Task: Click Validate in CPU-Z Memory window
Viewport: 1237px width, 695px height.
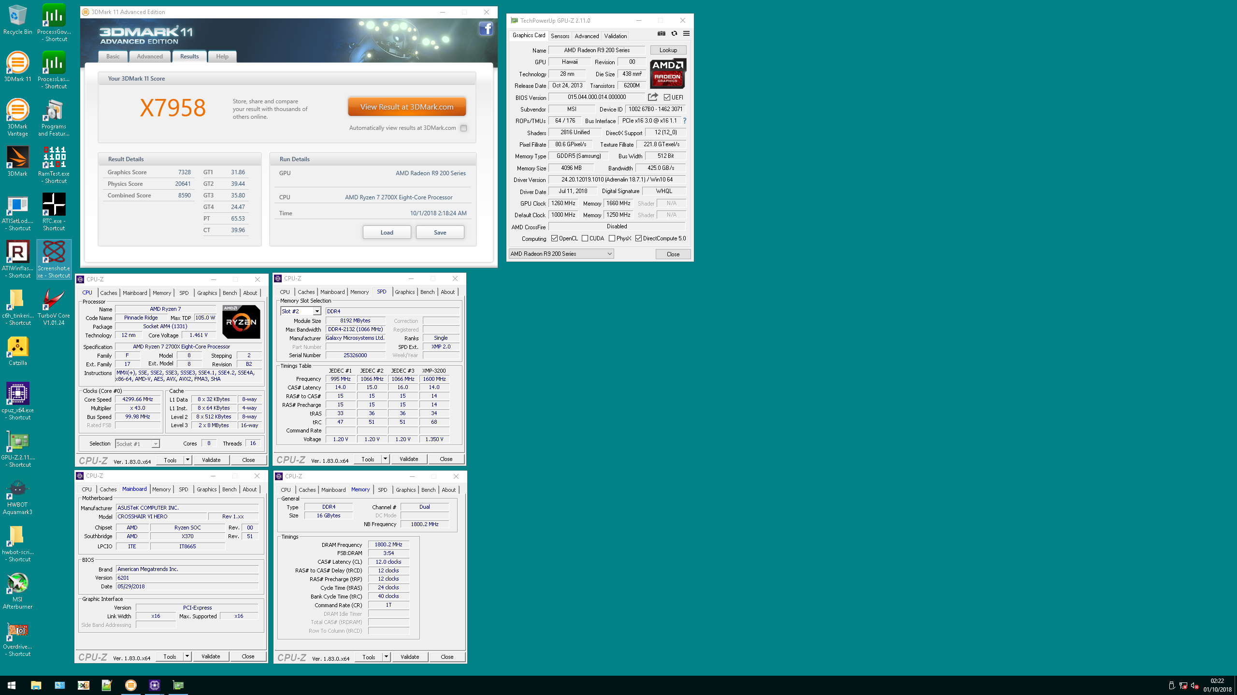Action: click(410, 657)
